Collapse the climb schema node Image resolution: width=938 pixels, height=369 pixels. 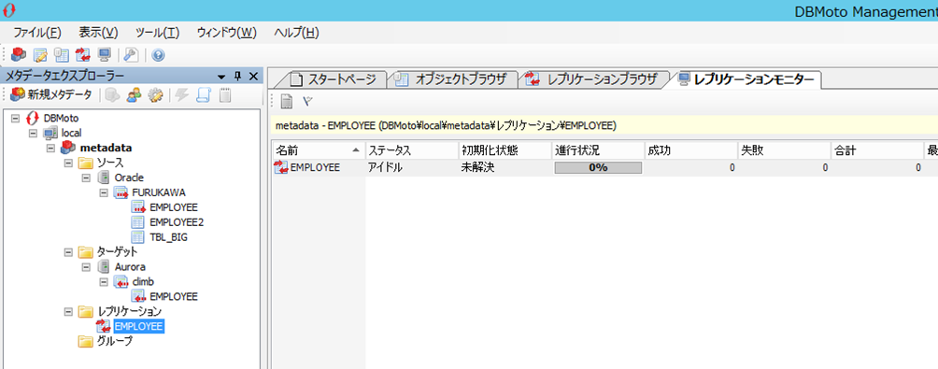tap(104, 281)
